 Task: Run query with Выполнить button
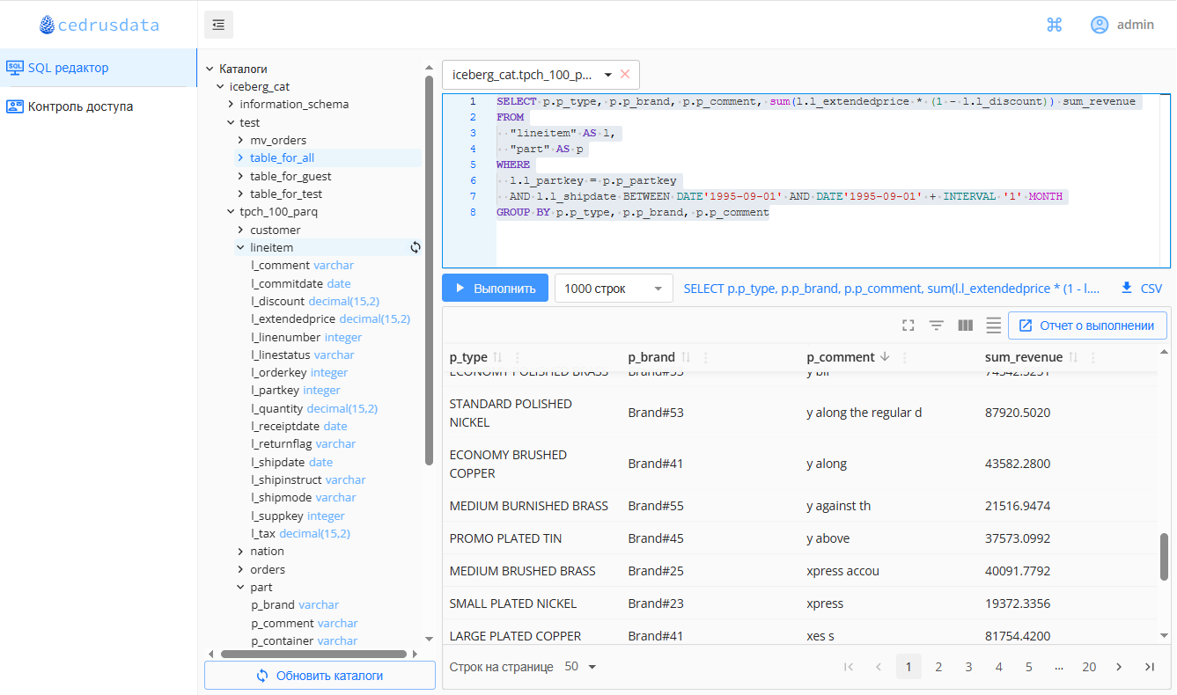coord(495,289)
